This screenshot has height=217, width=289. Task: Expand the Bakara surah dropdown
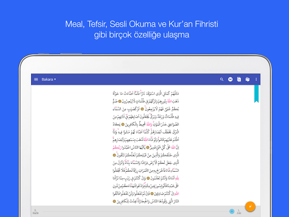pyautogui.click(x=49, y=79)
